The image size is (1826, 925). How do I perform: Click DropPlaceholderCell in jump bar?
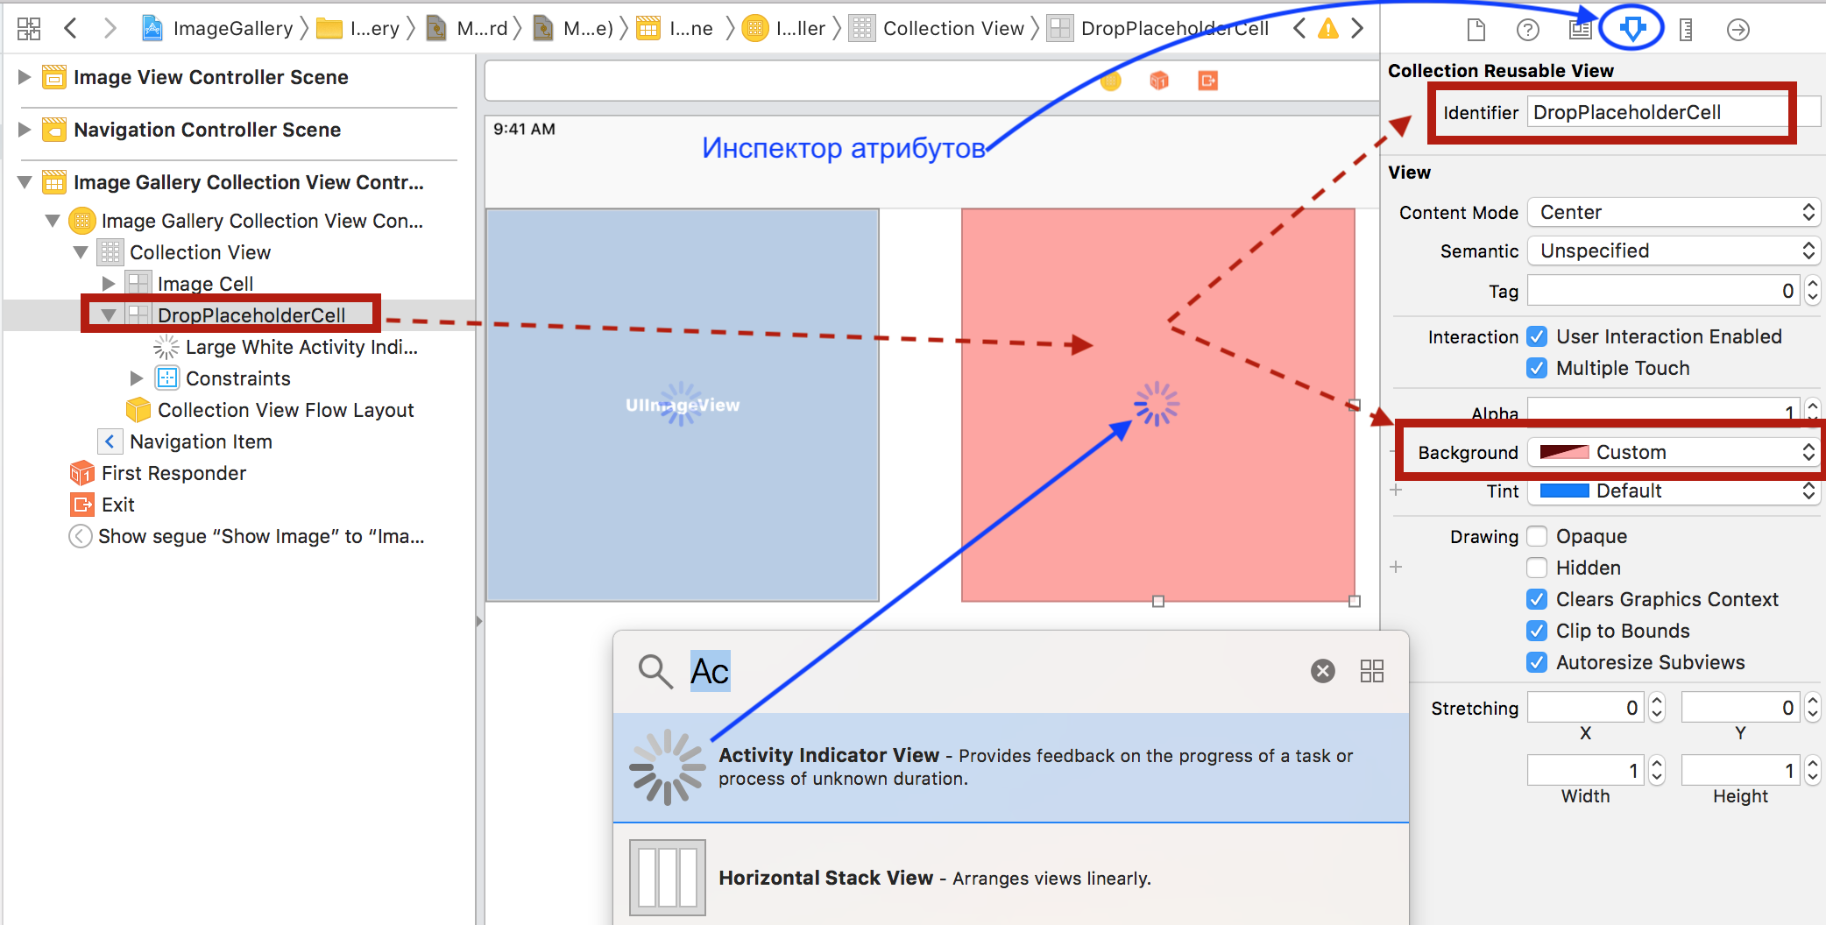tap(1158, 29)
